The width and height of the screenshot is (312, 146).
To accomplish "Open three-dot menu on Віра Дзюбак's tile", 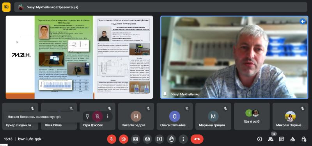I will pos(108,116).
